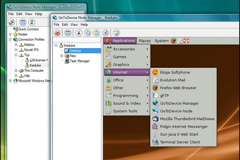The width and height of the screenshot is (240, 160).
Task: Select theduke under Tcp in back window
Action: [x=33, y=65]
